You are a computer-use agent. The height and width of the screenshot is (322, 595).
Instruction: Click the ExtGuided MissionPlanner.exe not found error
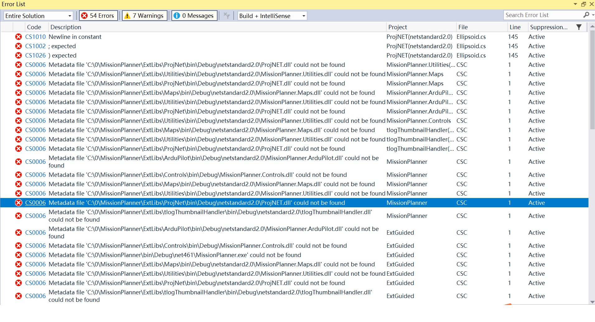(175, 255)
